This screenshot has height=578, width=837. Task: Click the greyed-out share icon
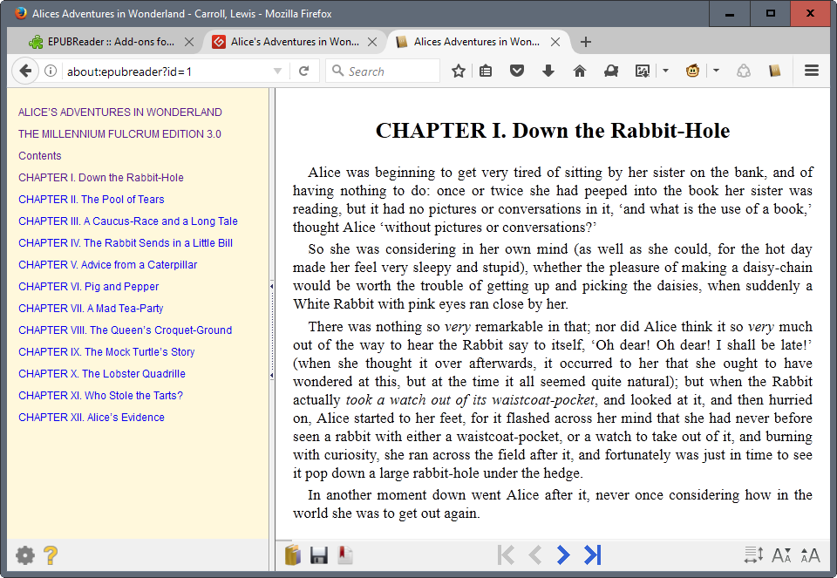744,71
